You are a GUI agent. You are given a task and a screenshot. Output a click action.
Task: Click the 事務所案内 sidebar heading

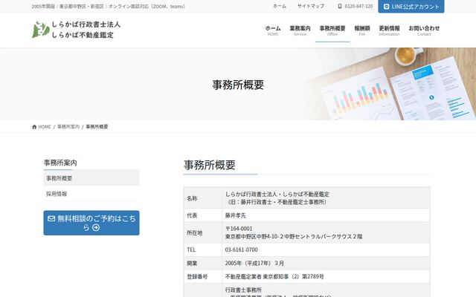click(x=60, y=163)
